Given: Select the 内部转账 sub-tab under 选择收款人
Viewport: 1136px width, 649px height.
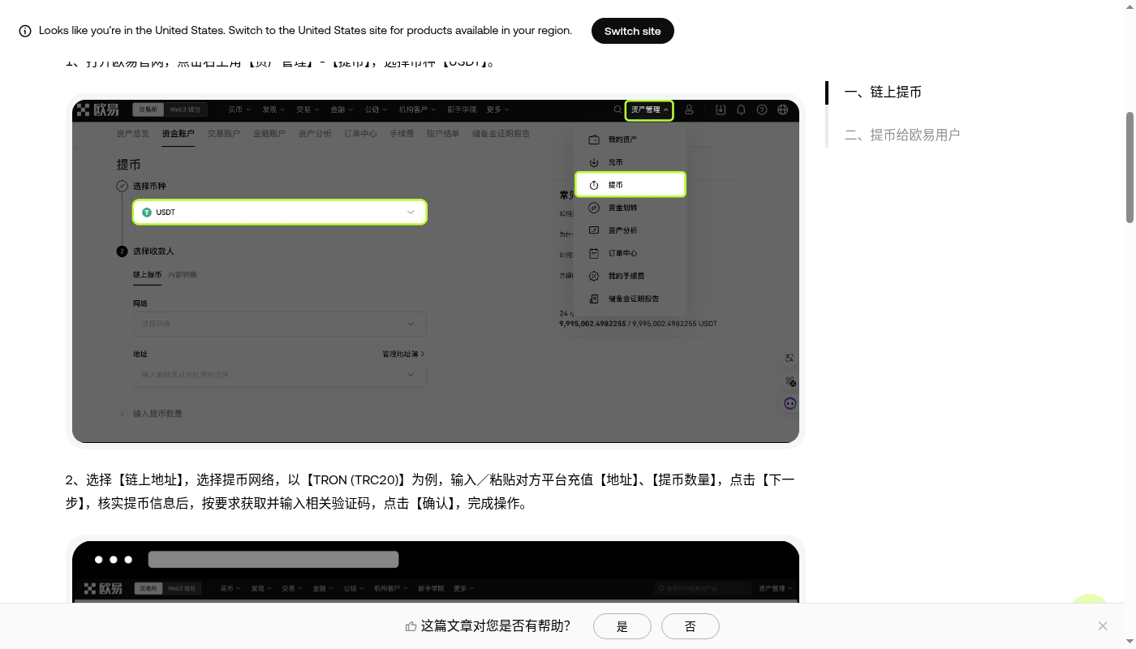Looking at the screenshot, I should point(183,275).
